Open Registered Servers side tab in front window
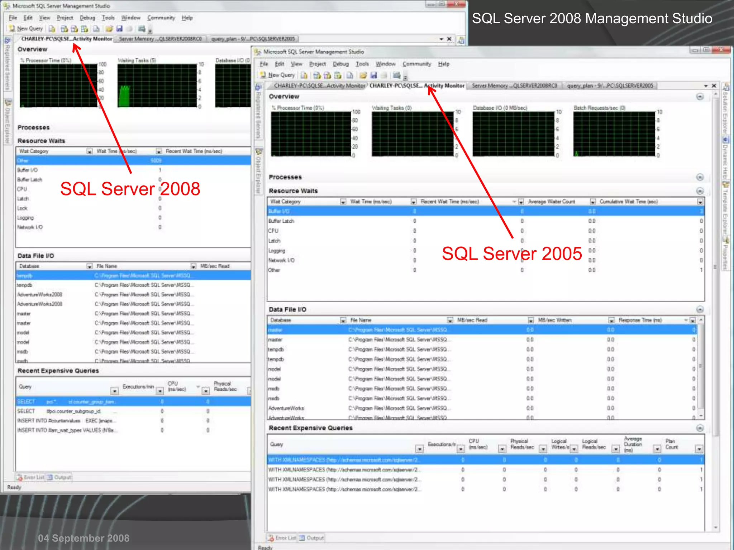Image resolution: width=734 pixels, height=550 pixels. point(258,112)
